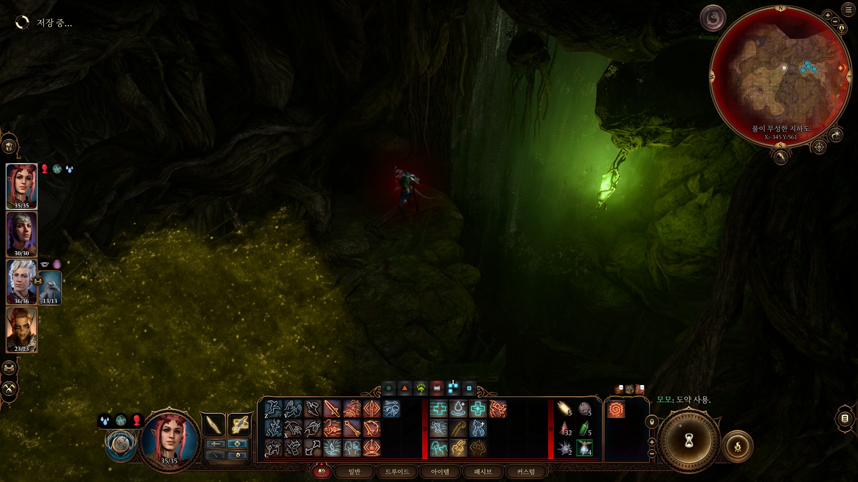The width and height of the screenshot is (858, 482).
Task: Use the highlighted fairy item count 4
Action: pos(585,448)
